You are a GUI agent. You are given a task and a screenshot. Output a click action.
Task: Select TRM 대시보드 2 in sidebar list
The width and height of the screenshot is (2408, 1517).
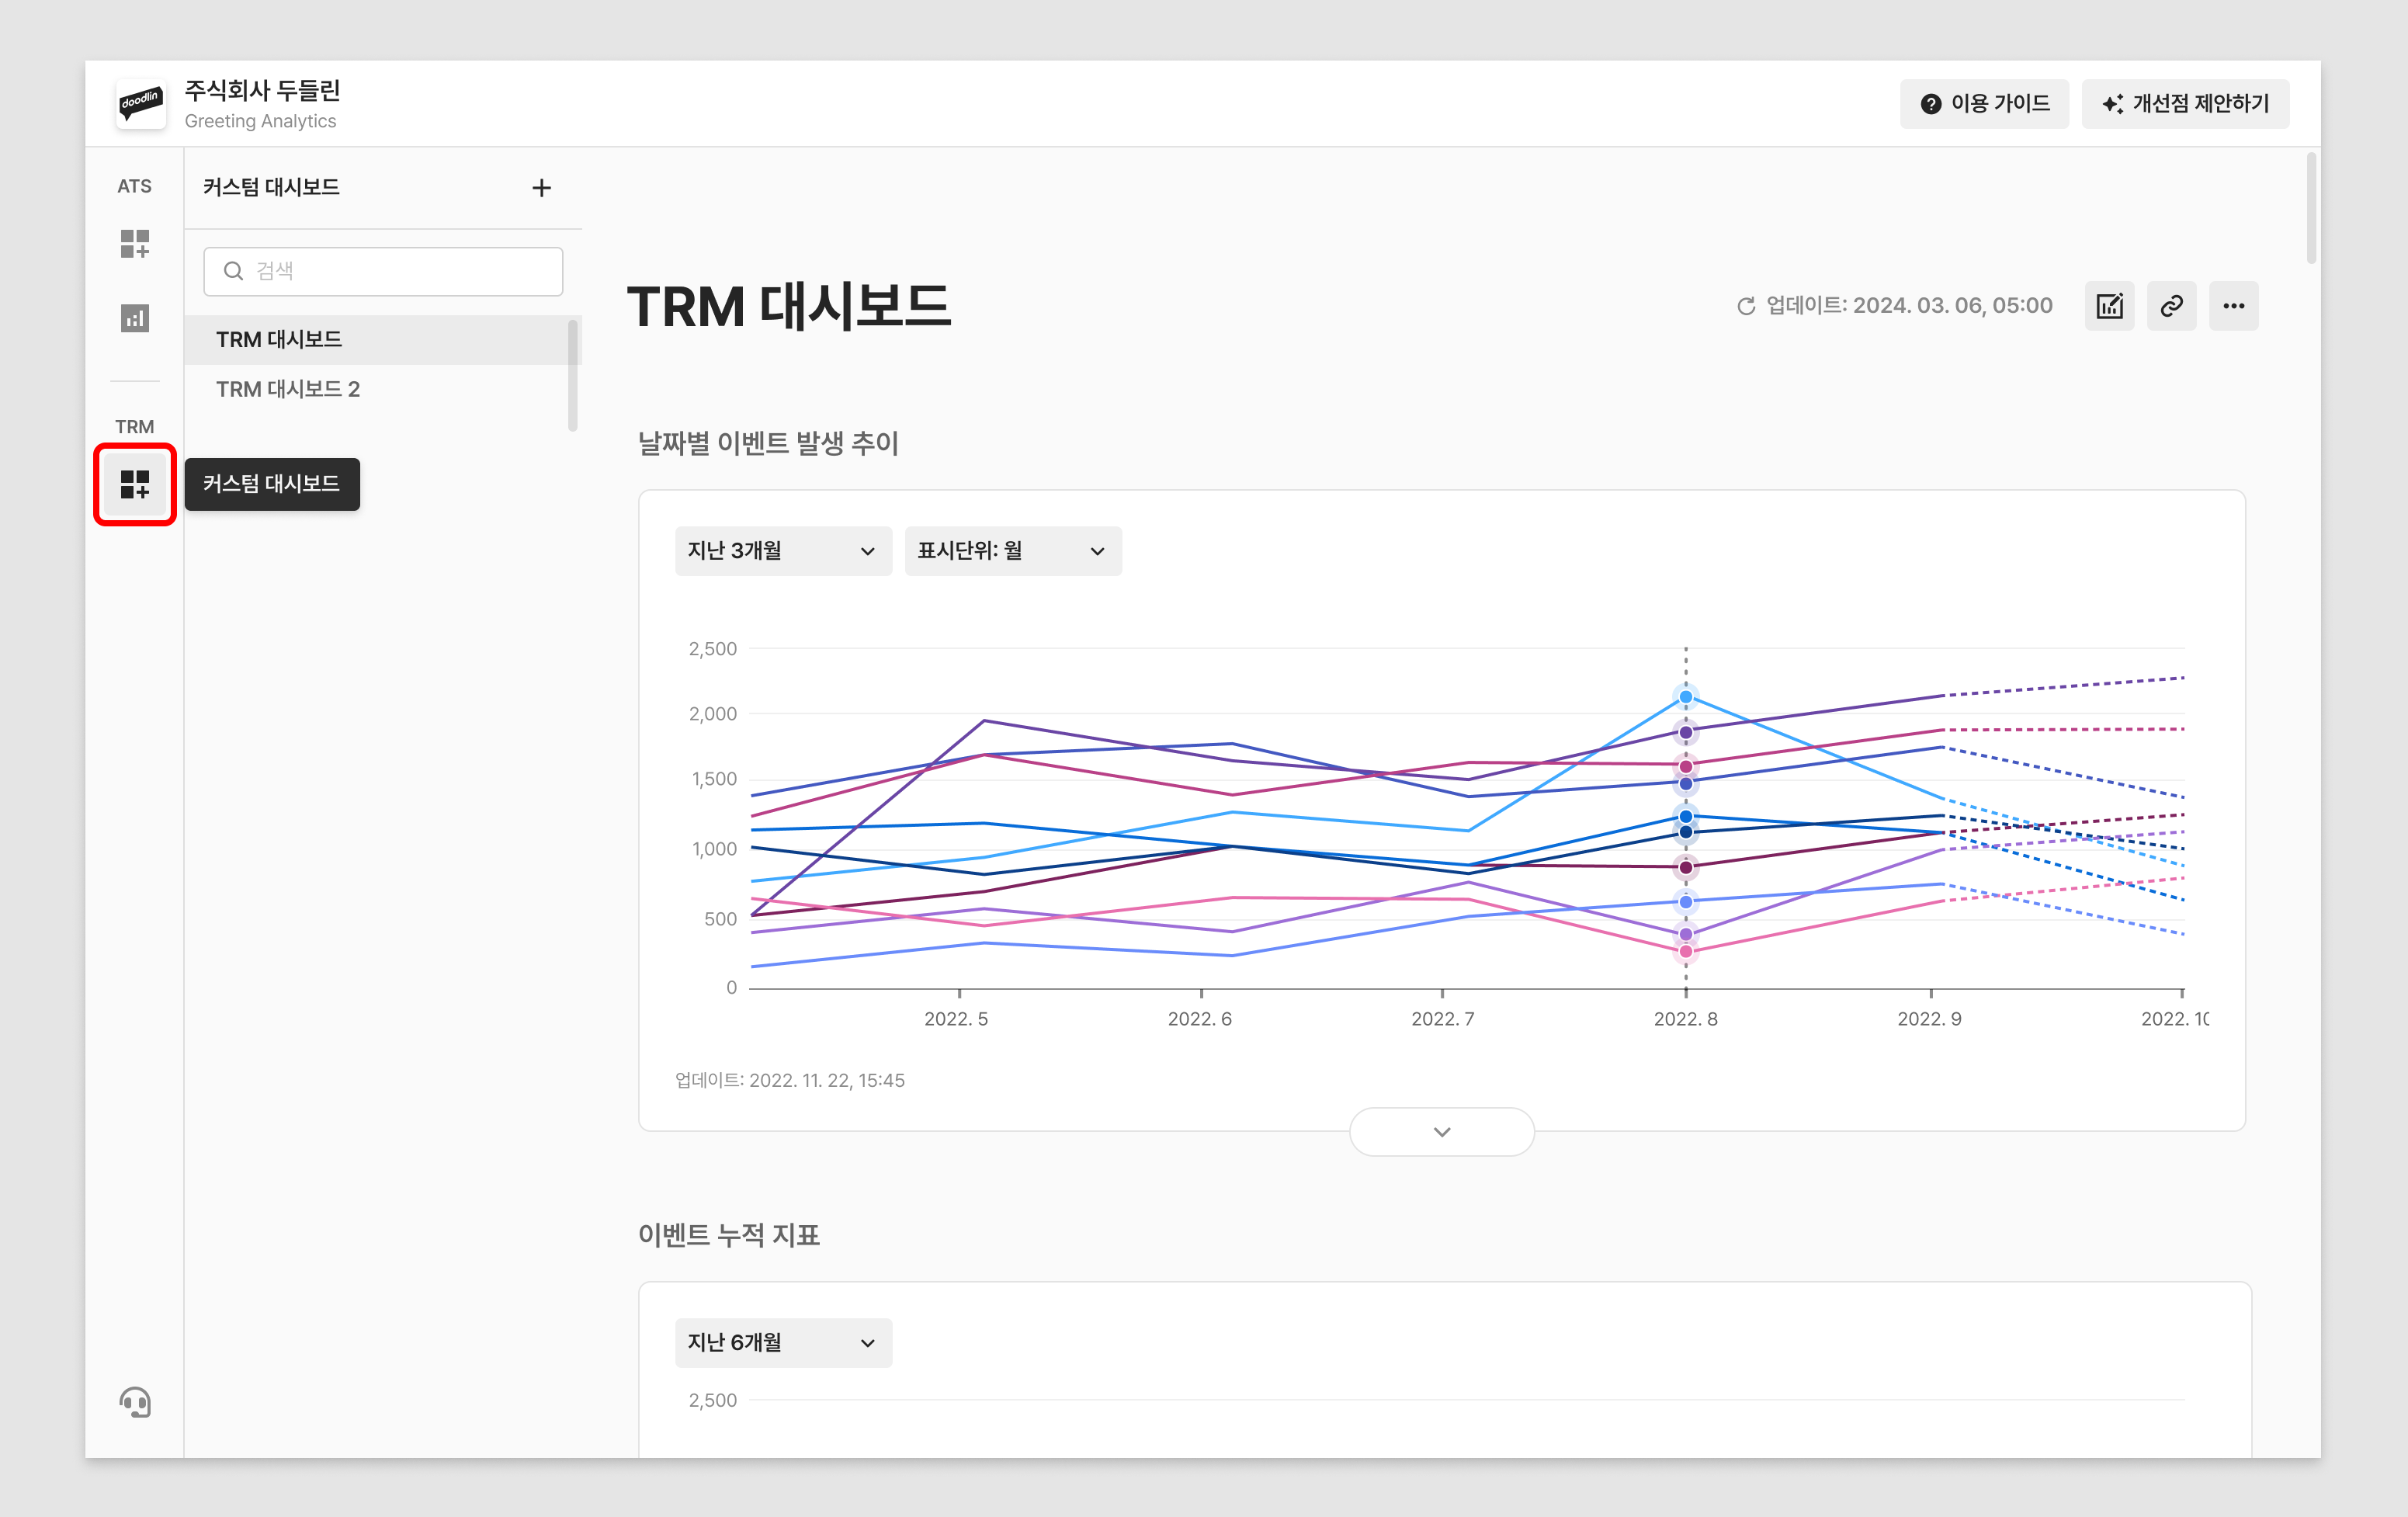pos(288,389)
